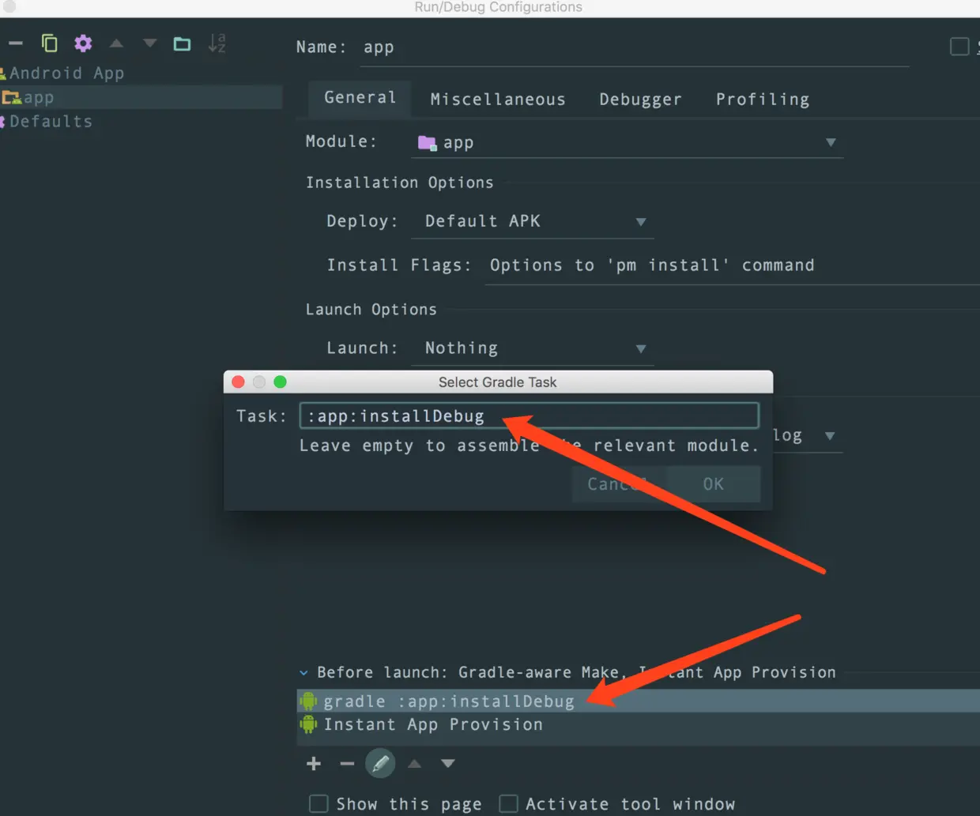Open the Deploy dropdown with Default APK
Image resolution: width=980 pixels, height=816 pixels.
[x=533, y=221]
